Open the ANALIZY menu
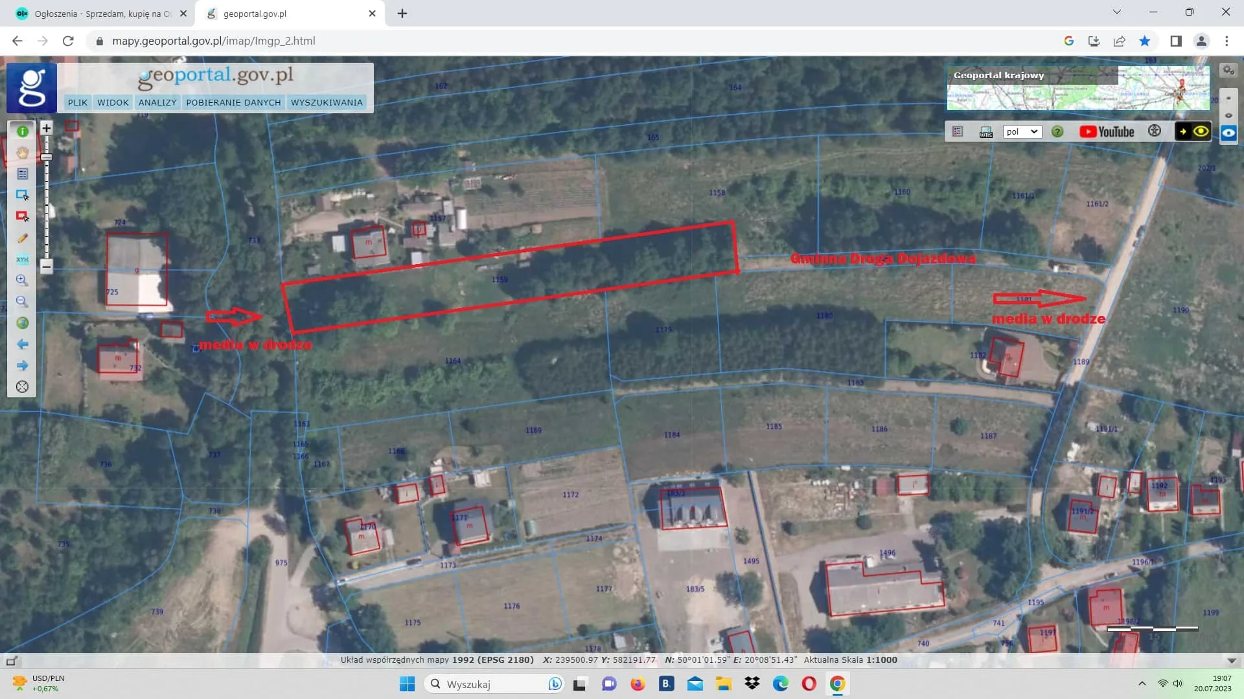The image size is (1244, 699). tap(157, 102)
